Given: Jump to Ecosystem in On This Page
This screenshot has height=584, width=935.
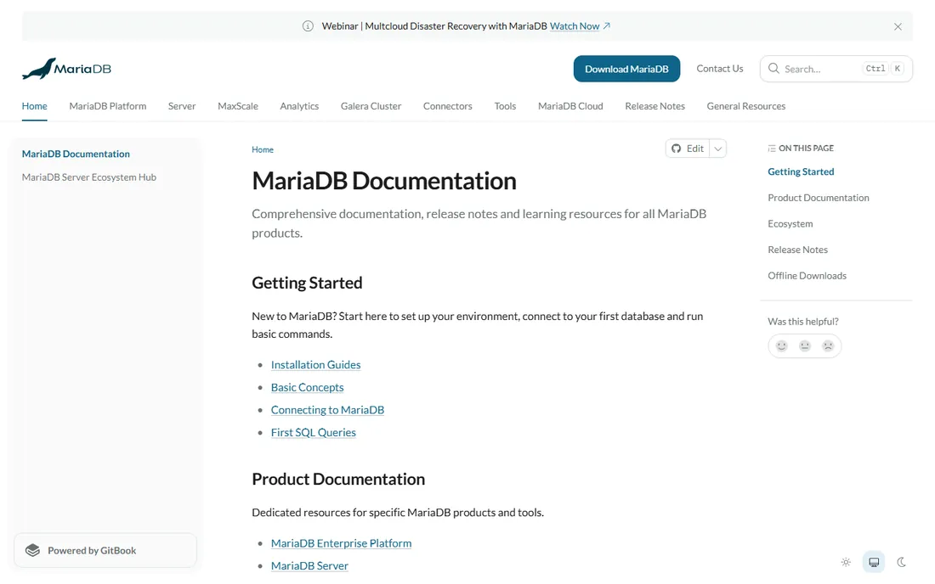Looking at the screenshot, I should click(x=790, y=224).
